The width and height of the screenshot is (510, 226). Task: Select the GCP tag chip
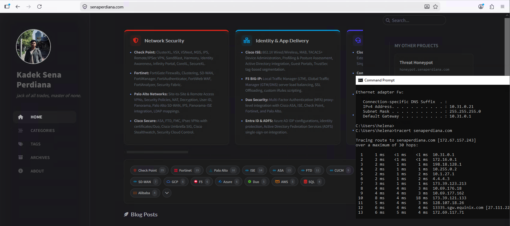(176, 182)
